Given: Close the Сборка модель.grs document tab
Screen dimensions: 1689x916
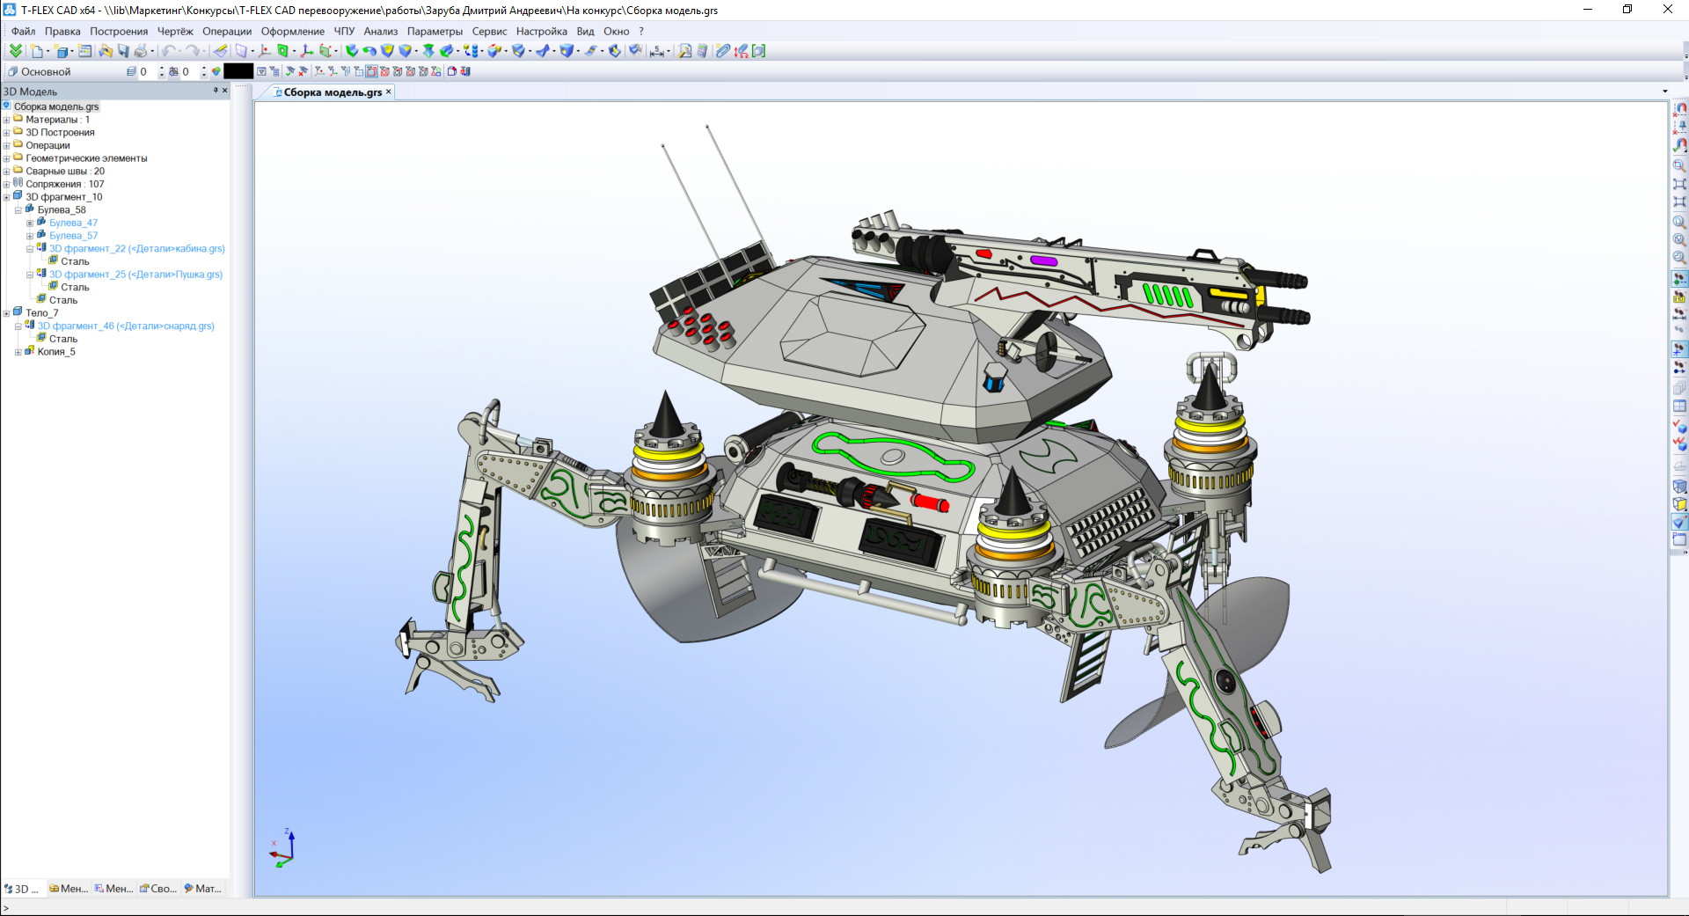Looking at the screenshot, I should 388,92.
